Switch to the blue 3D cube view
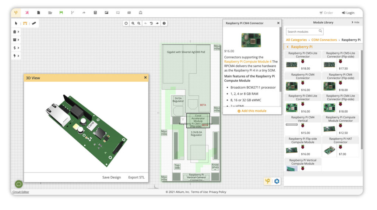Viewport: 377px width, 210px height. point(277,181)
